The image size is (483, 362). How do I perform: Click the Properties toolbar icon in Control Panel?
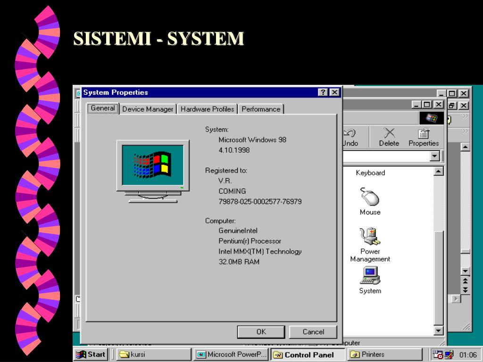click(x=424, y=137)
